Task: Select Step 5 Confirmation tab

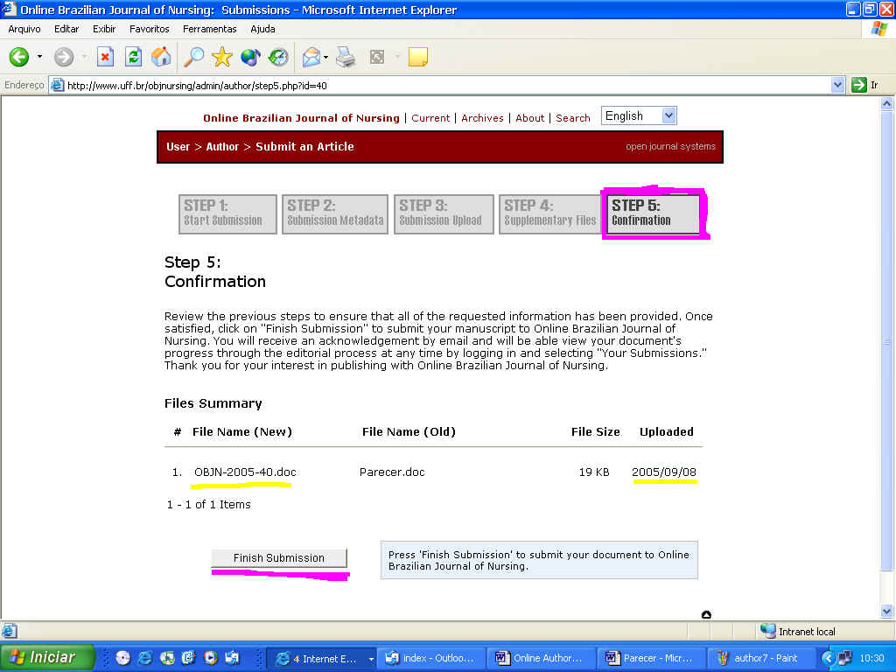Action: [653, 213]
